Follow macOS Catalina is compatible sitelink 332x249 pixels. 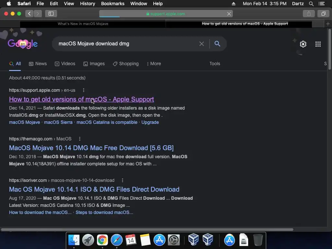(107, 122)
